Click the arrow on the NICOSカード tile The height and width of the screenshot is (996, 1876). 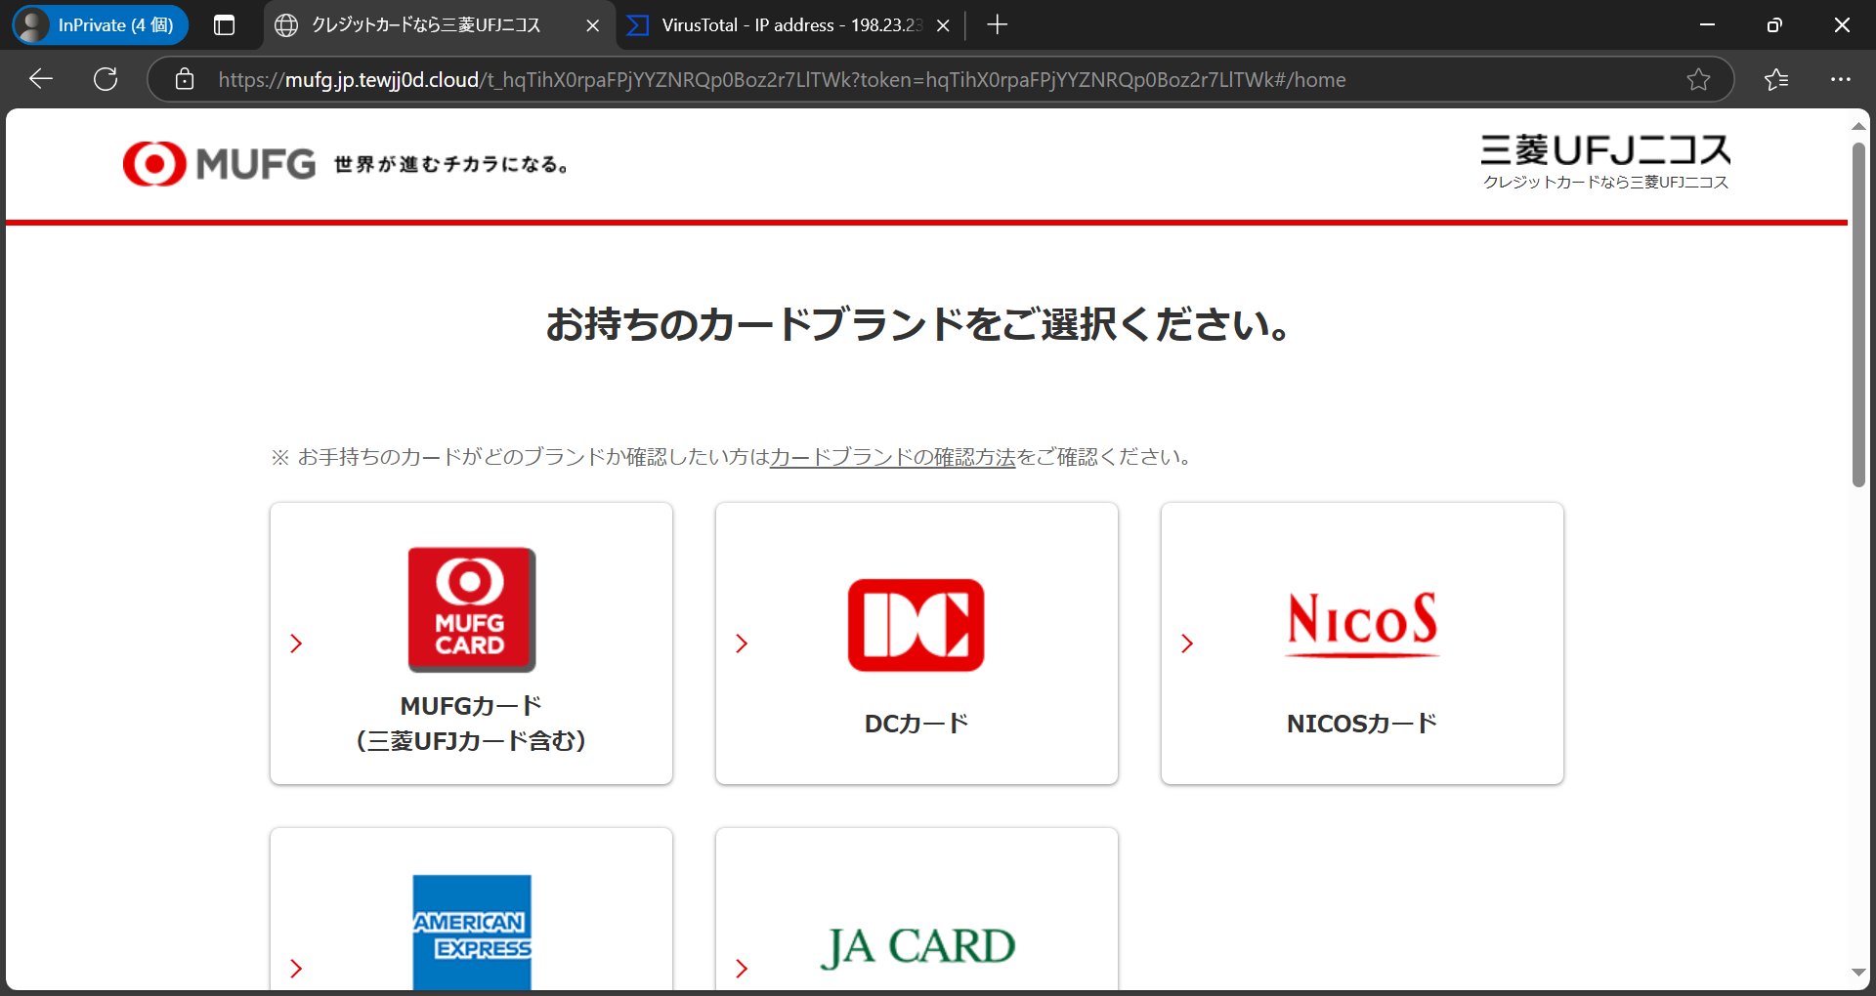[1187, 643]
